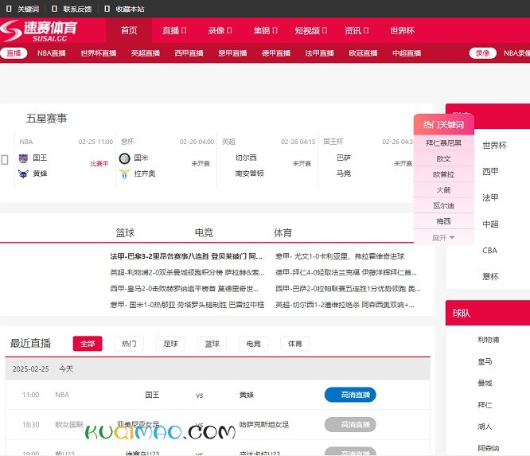Open the 首页 navigation tab

point(129,30)
